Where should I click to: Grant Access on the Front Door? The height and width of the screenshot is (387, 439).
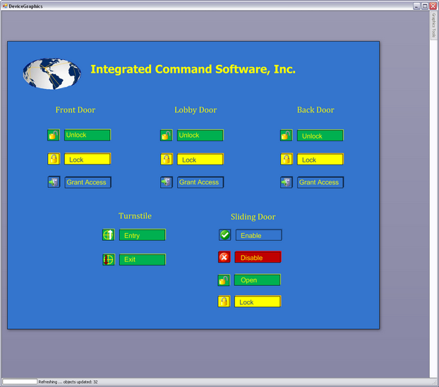click(x=88, y=182)
